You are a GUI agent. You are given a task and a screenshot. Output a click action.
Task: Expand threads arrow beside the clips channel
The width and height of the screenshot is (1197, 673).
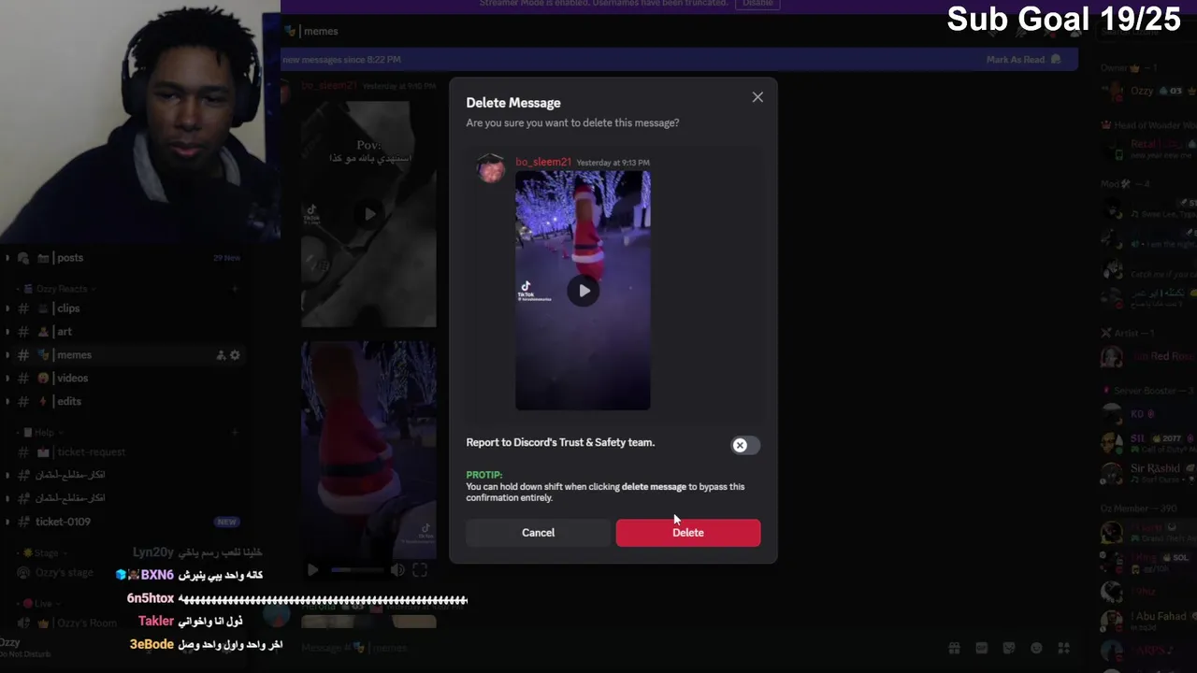pos(7,308)
